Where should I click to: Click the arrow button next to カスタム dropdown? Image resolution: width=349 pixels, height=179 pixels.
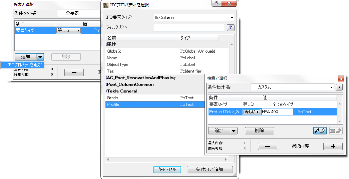[x=339, y=87]
